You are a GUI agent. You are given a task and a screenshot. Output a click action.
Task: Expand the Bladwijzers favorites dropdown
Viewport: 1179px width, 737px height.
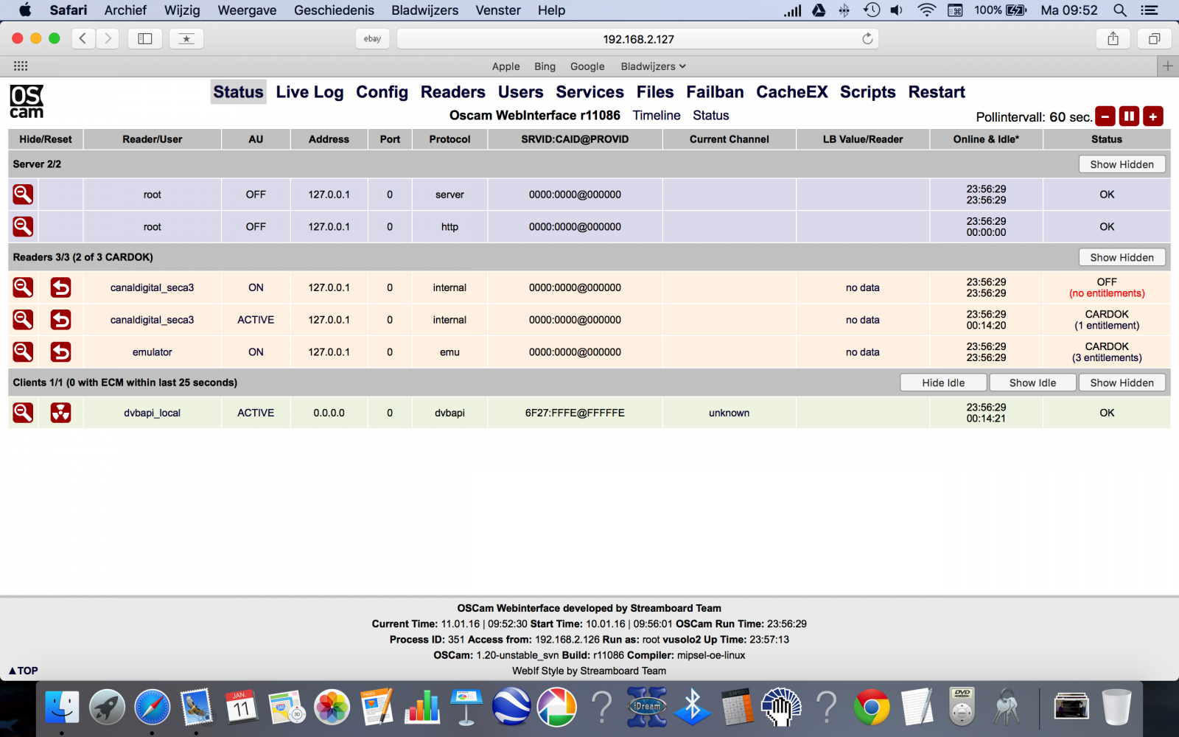click(x=653, y=66)
